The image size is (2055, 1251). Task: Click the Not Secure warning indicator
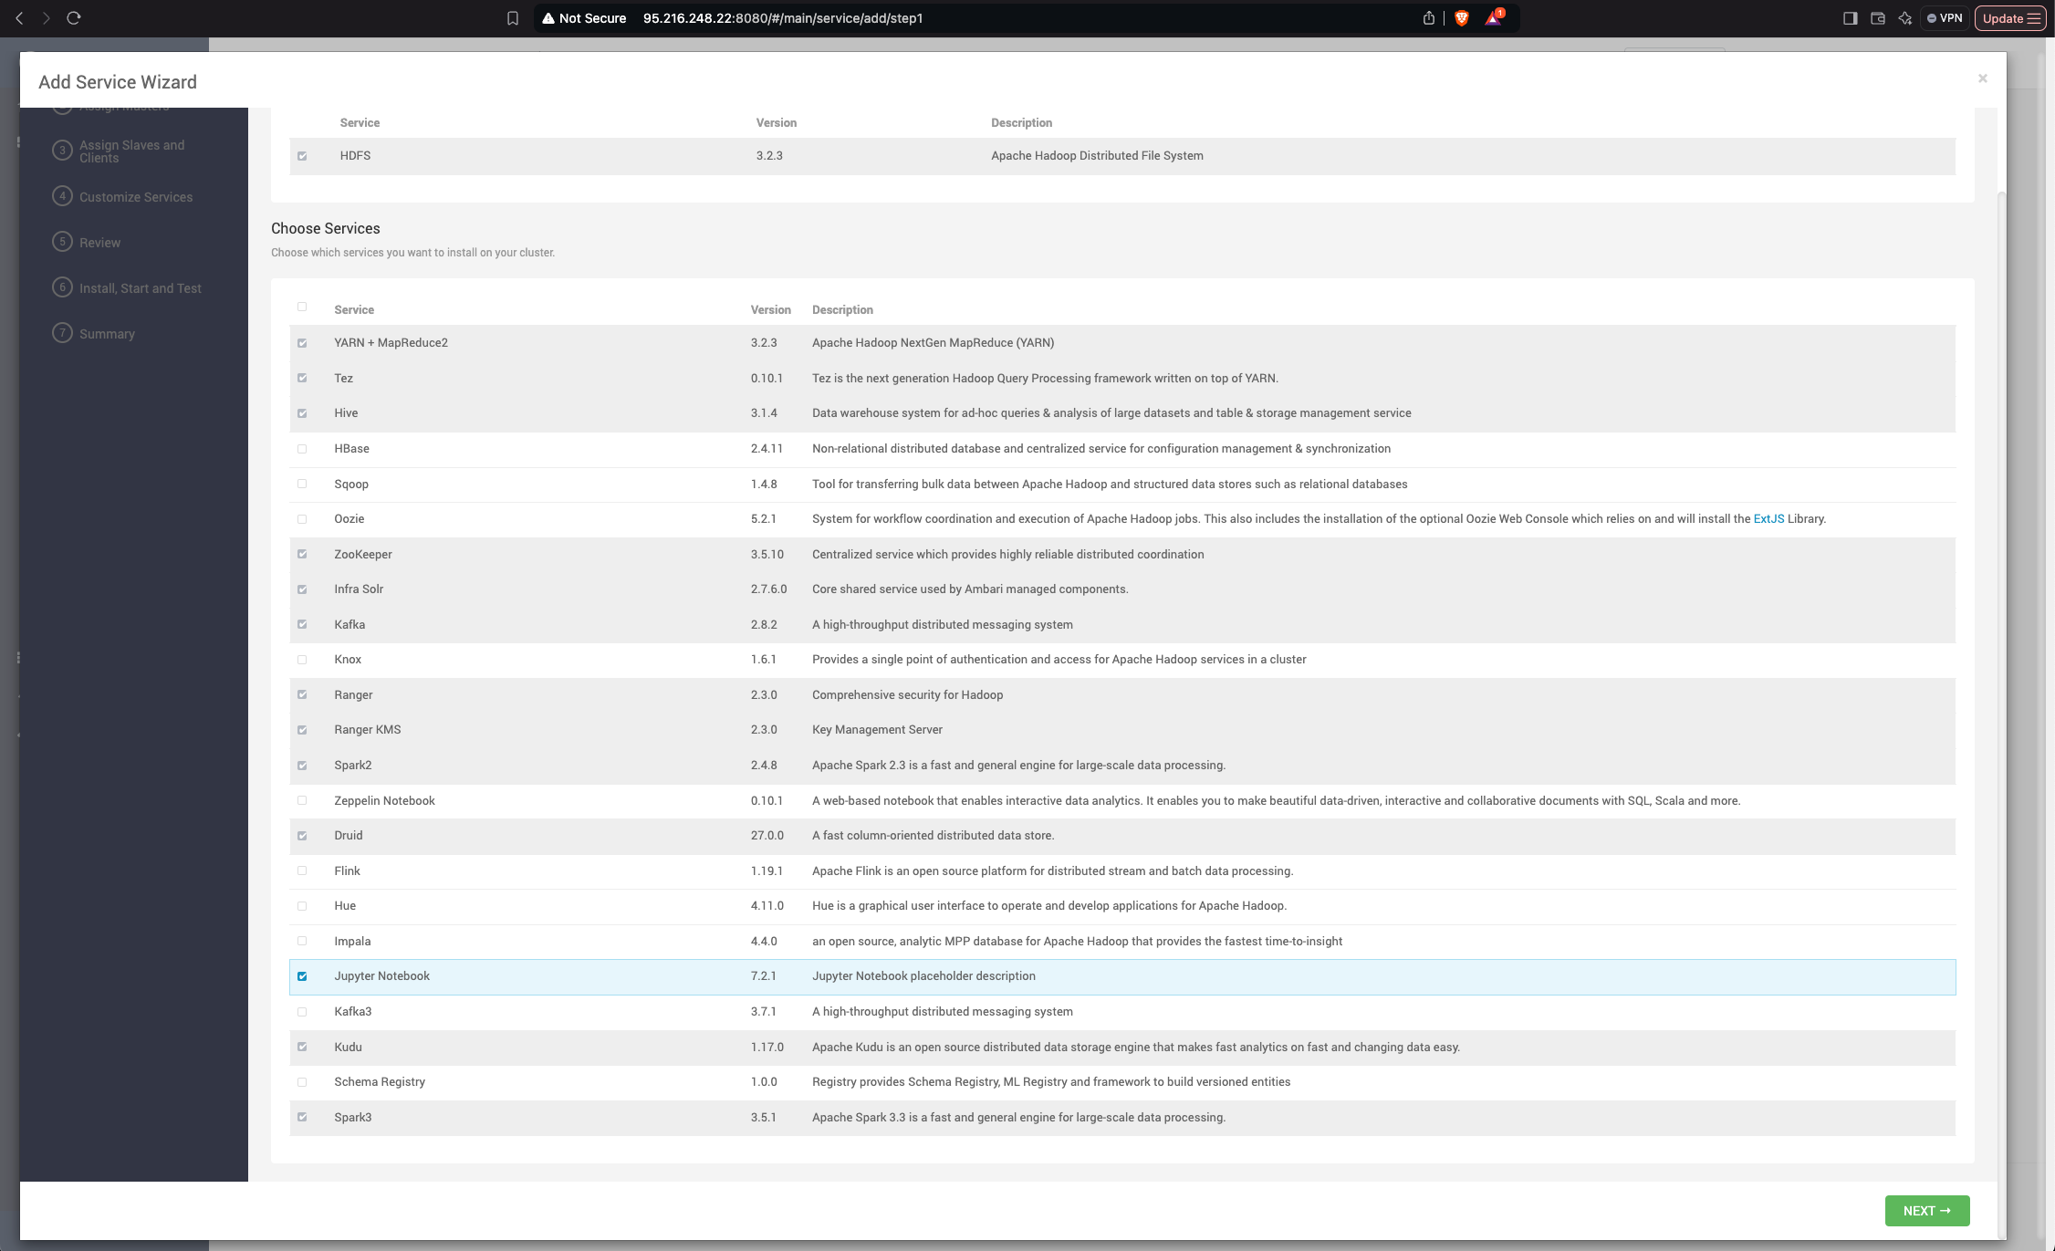point(584,18)
